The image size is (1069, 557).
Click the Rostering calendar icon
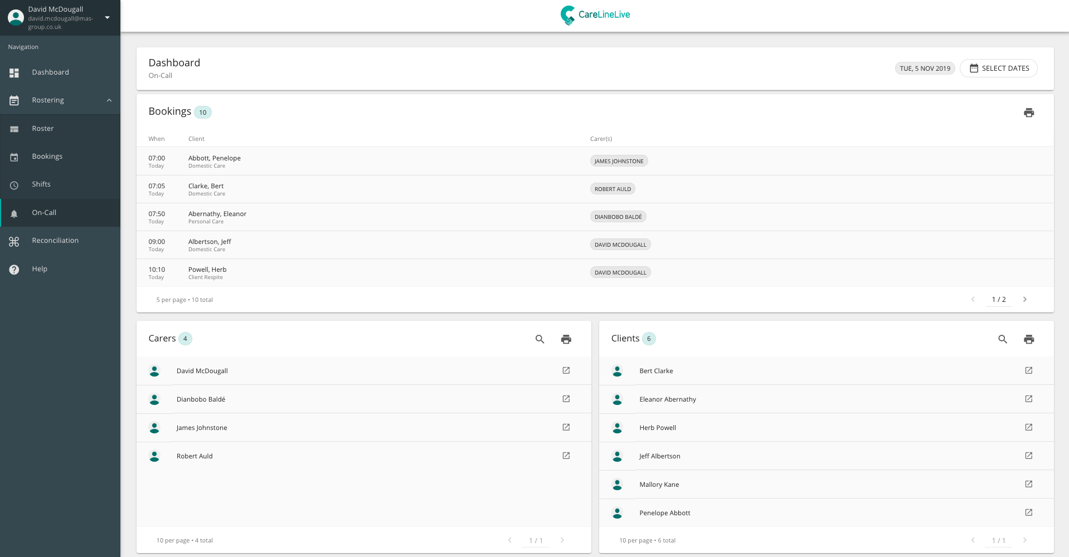[14, 101]
